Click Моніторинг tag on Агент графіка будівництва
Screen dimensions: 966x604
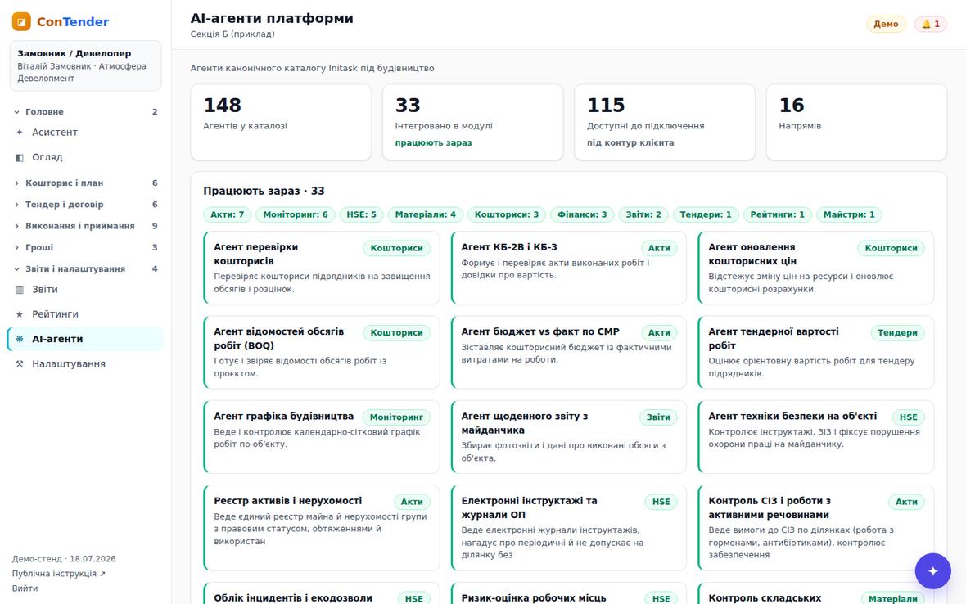click(x=396, y=417)
